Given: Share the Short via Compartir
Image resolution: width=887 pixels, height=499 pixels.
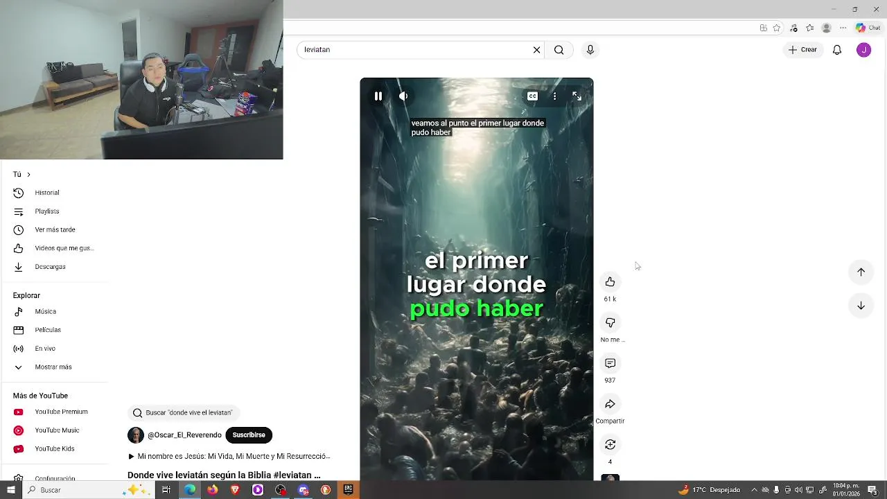Looking at the screenshot, I should (x=610, y=404).
